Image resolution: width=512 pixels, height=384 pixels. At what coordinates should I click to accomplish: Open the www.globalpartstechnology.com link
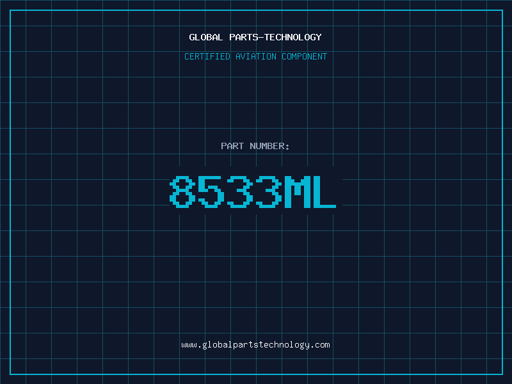point(255,345)
